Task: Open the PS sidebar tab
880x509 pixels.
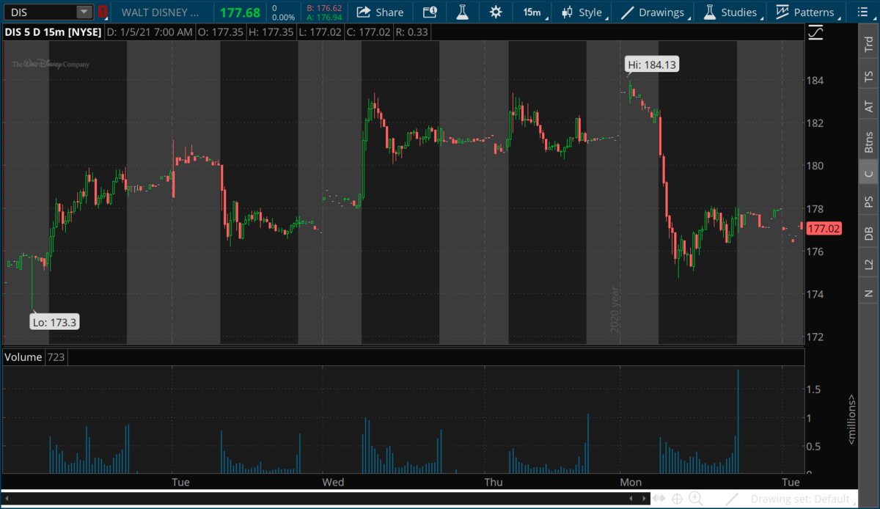Action: click(x=869, y=202)
